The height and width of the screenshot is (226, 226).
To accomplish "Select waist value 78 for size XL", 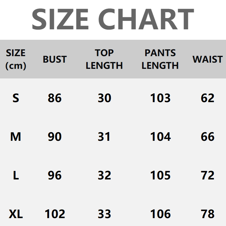I will 208,214.
